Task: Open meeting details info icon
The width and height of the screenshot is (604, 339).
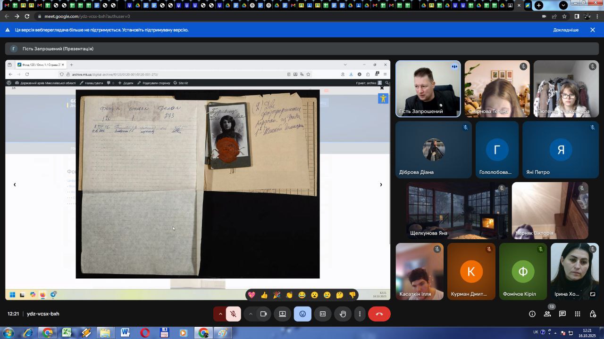Action: 532,314
